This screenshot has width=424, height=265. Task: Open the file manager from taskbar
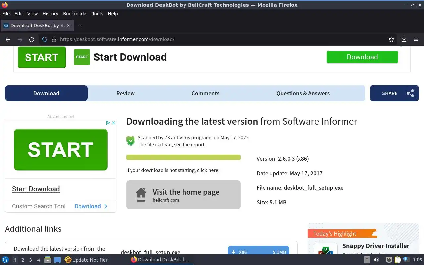pyautogui.click(x=47, y=260)
